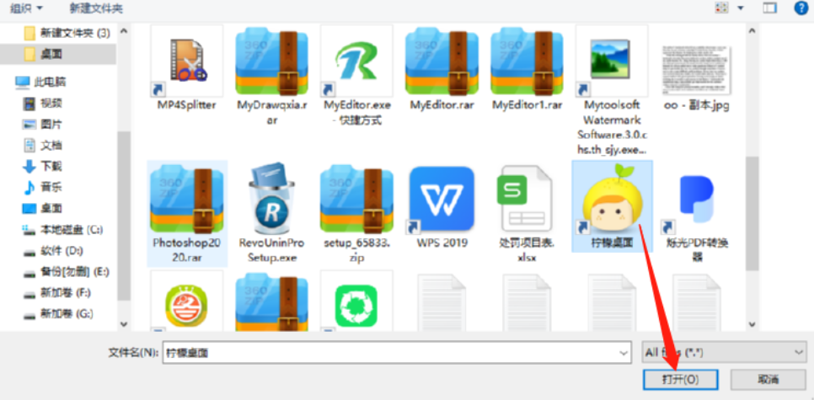Select the WPS 2019 shortcut icon

(x=442, y=198)
